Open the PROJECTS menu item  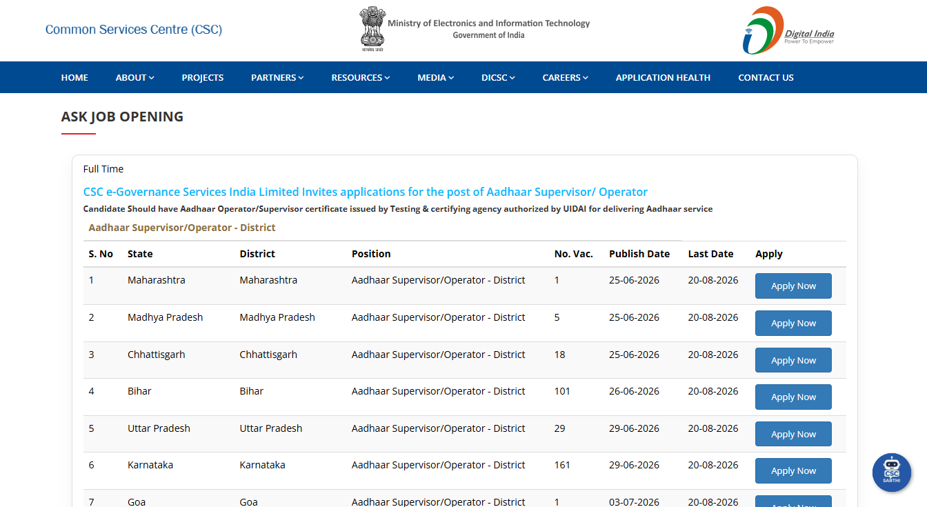point(203,78)
